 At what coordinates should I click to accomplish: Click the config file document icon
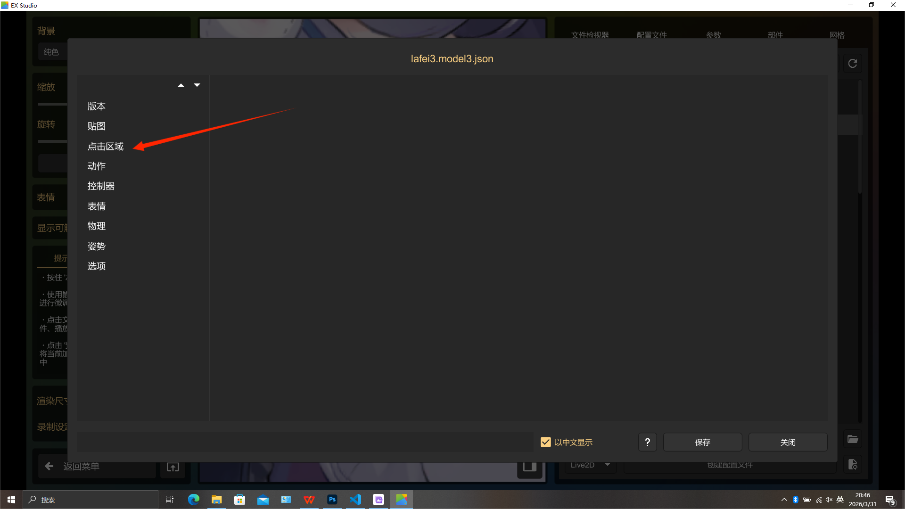pos(853,464)
